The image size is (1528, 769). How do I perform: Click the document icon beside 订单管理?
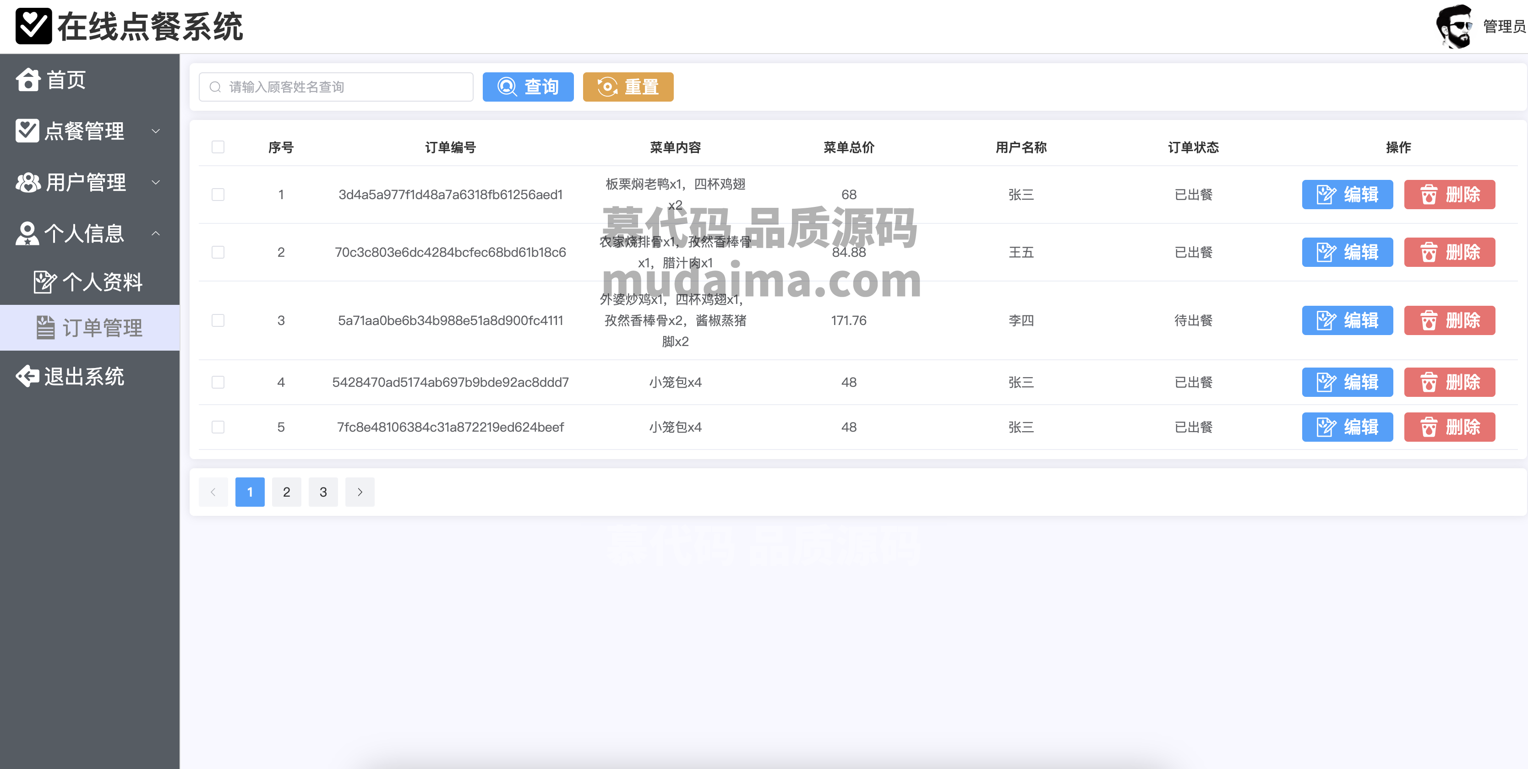click(x=46, y=327)
